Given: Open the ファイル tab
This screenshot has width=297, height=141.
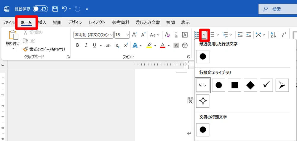Looking at the screenshot, I should [8, 22].
